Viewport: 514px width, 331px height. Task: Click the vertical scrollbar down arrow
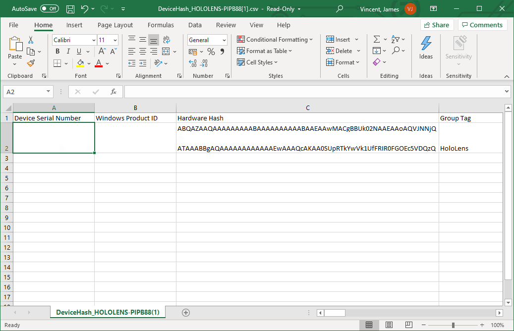(508, 302)
